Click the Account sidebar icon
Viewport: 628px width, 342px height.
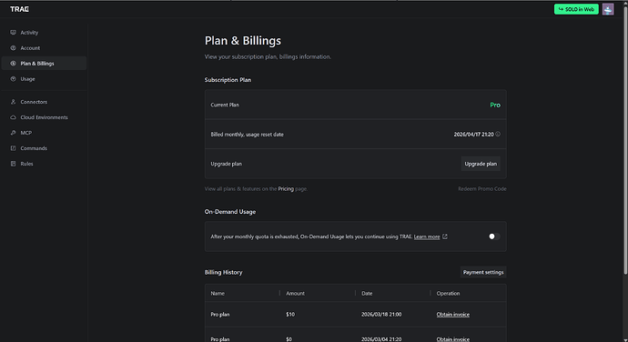coord(14,48)
